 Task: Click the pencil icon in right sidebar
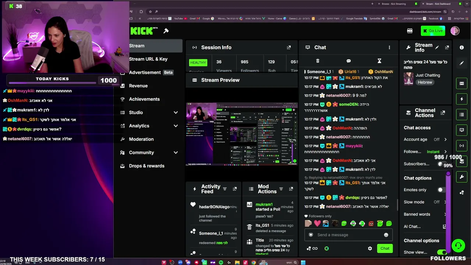(x=462, y=63)
